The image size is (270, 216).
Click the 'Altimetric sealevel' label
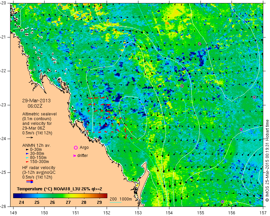pos(39,114)
